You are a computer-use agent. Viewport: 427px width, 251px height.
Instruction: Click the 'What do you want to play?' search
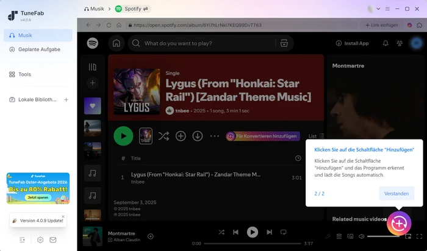[201, 43]
